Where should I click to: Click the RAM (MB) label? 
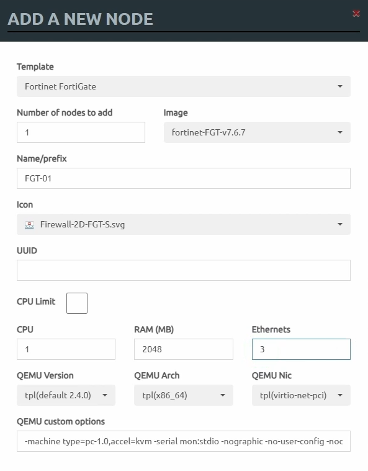tap(154, 329)
